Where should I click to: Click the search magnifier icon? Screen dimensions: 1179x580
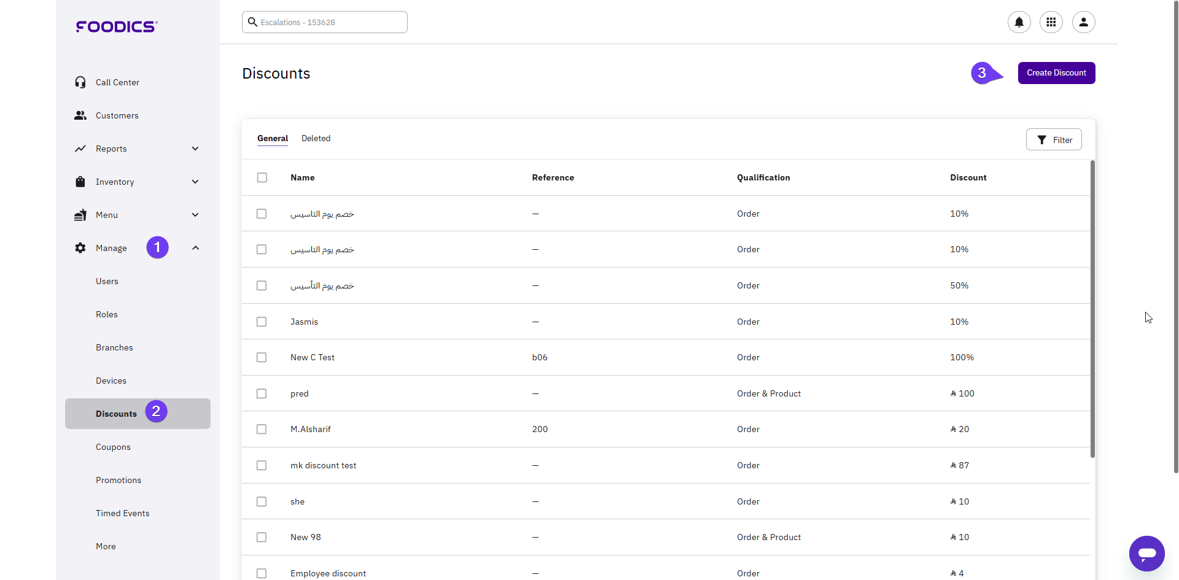pos(252,22)
